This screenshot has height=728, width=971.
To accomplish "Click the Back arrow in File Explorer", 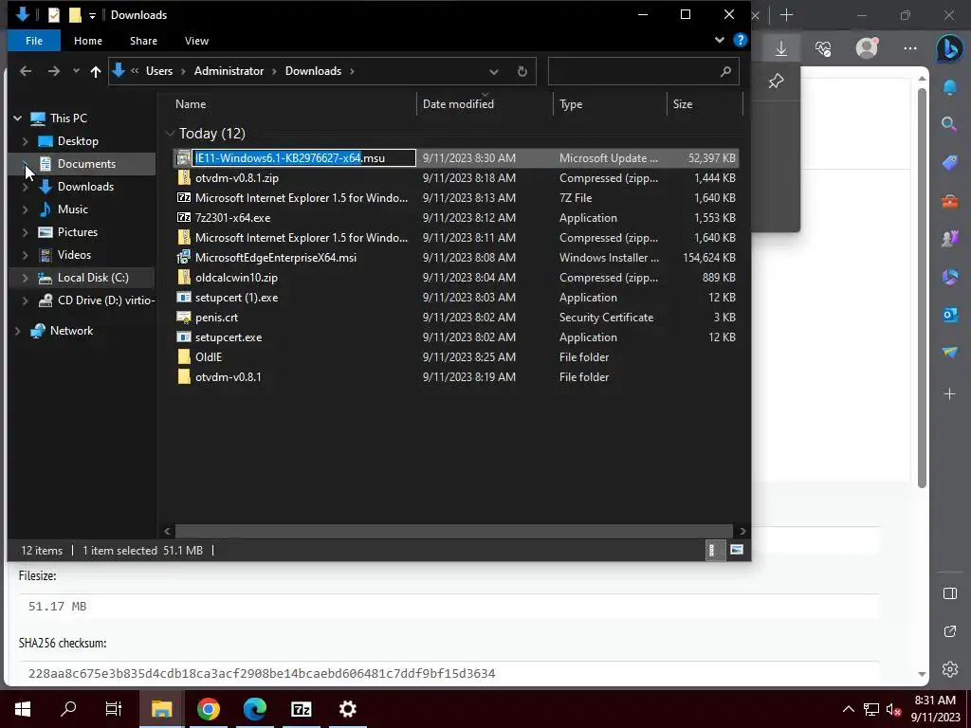I will pos(26,71).
